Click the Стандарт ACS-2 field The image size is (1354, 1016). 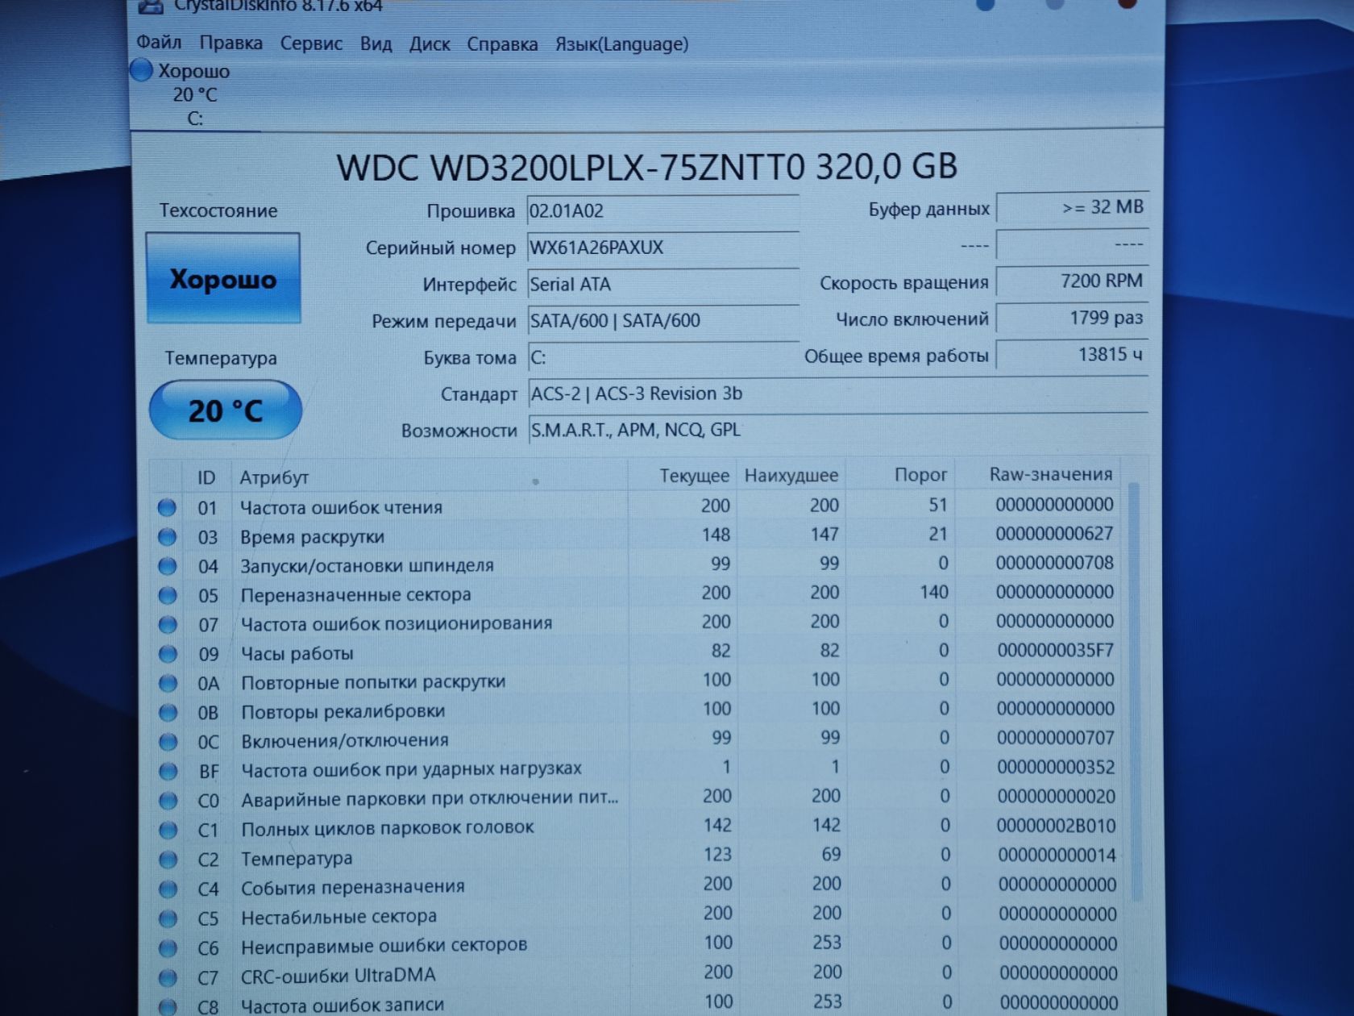pyautogui.click(x=838, y=393)
